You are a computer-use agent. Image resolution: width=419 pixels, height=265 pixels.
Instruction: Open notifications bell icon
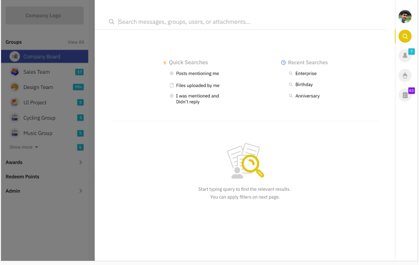pyautogui.click(x=405, y=56)
